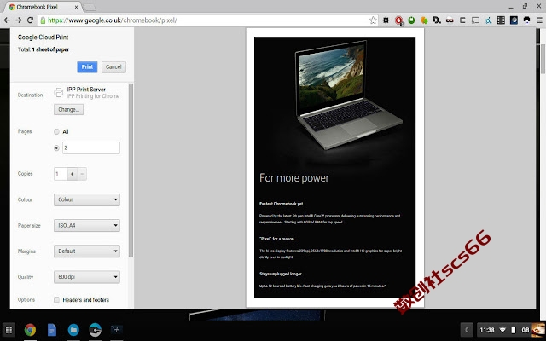Click the IPP Print Server printer icon
Image resolution: width=546 pixels, height=341 pixels.
click(x=59, y=93)
